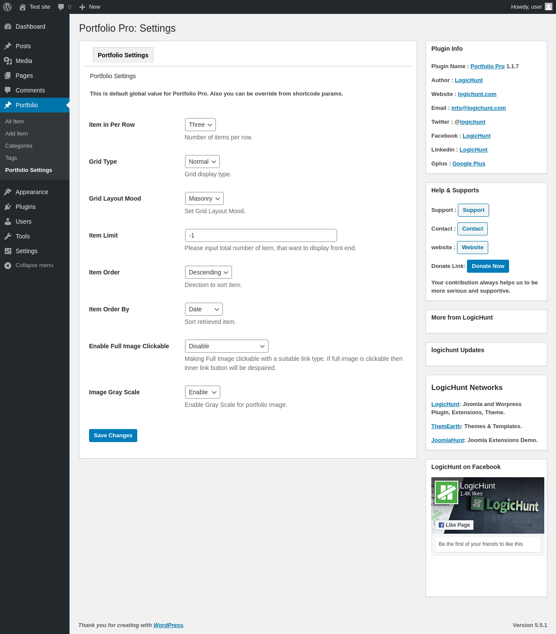Switch to the Portfolio Settings tab
The height and width of the screenshot is (634, 556).
pos(123,55)
